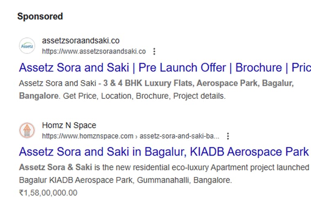Open three-dot menu beside assetzsoraandsaki.co URL

(154, 52)
